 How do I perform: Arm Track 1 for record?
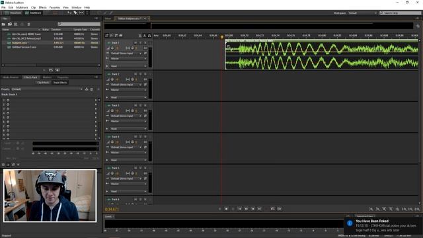click(x=145, y=43)
